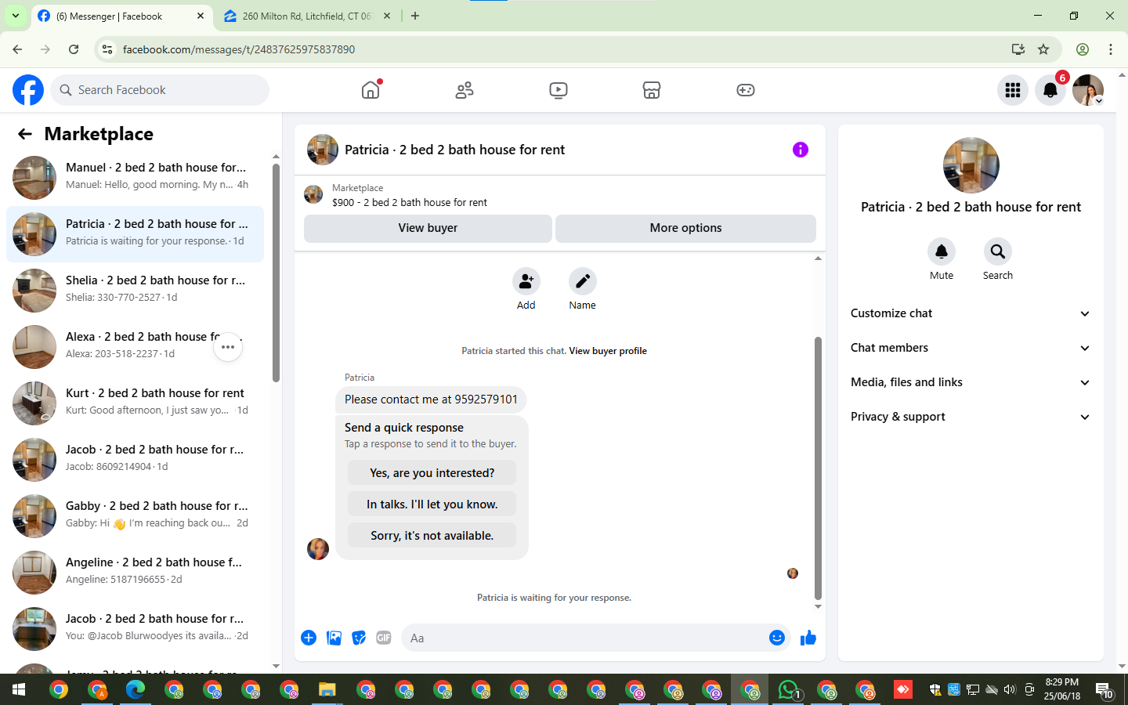
Task: Open the Facebook home logo
Action: click(x=28, y=90)
